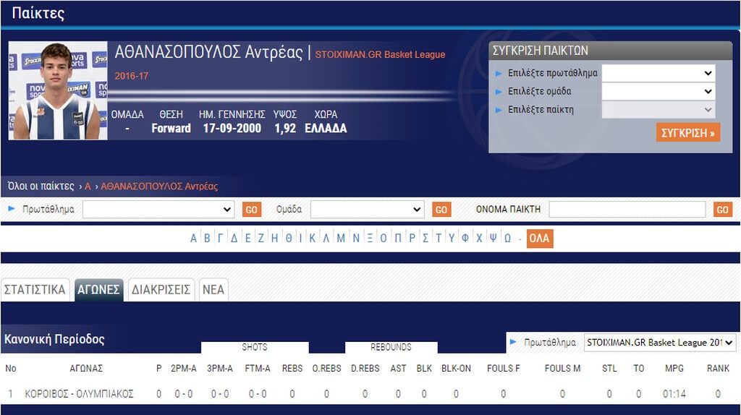Filter players by letter Λ
The width and height of the screenshot is (741, 415).
point(326,239)
